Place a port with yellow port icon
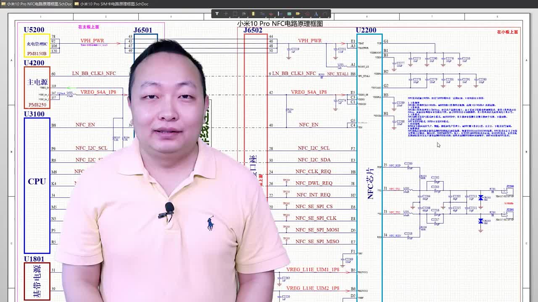Viewport: 538px width, 302px height. pyautogui.click(x=298, y=14)
